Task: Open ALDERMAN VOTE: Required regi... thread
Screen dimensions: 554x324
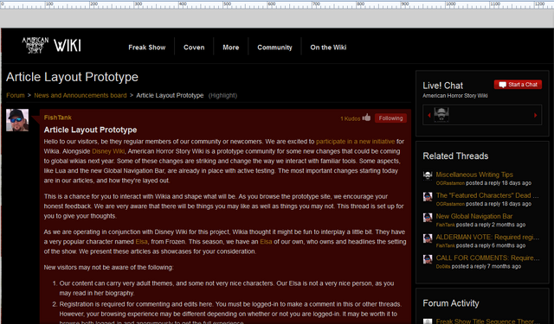Action: 487,237
